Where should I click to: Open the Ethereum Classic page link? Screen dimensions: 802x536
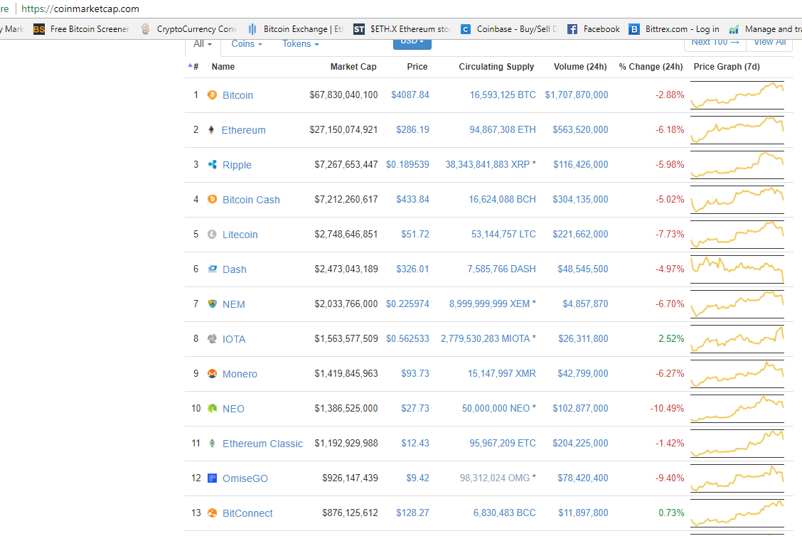[262, 444]
